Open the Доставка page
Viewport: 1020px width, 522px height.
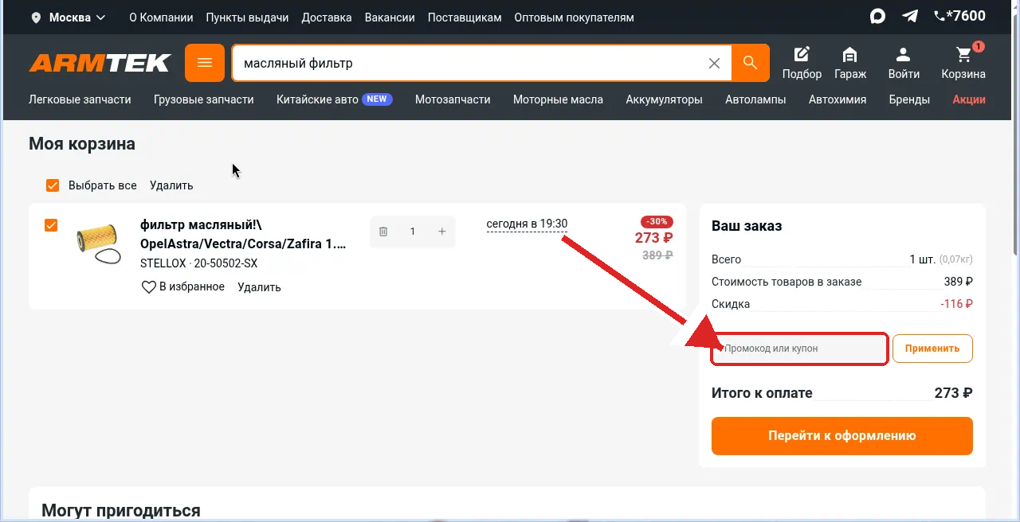327,18
